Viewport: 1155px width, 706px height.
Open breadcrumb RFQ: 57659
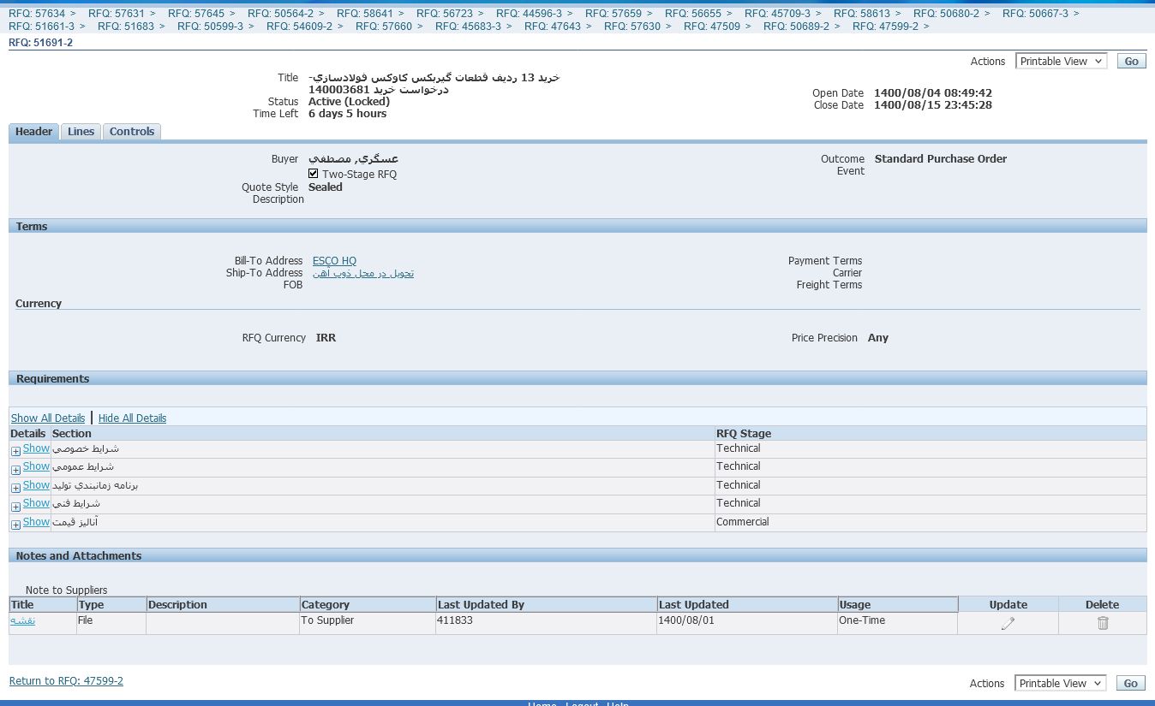pos(613,14)
